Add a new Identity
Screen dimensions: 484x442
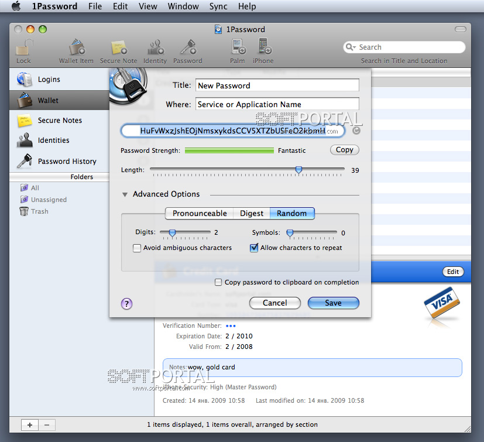coord(155,51)
